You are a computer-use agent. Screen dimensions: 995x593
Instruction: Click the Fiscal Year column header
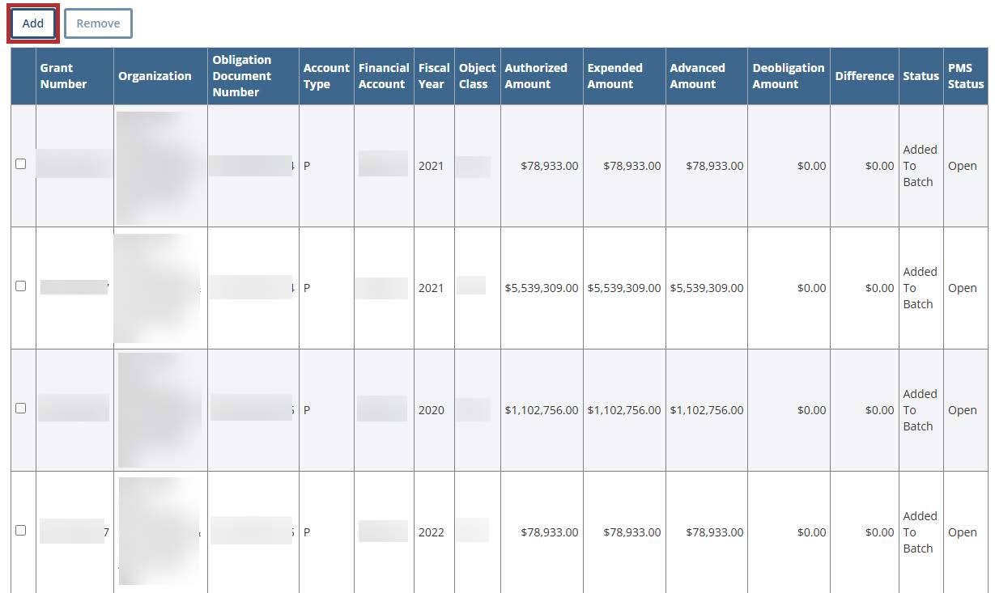click(x=434, y=76)
